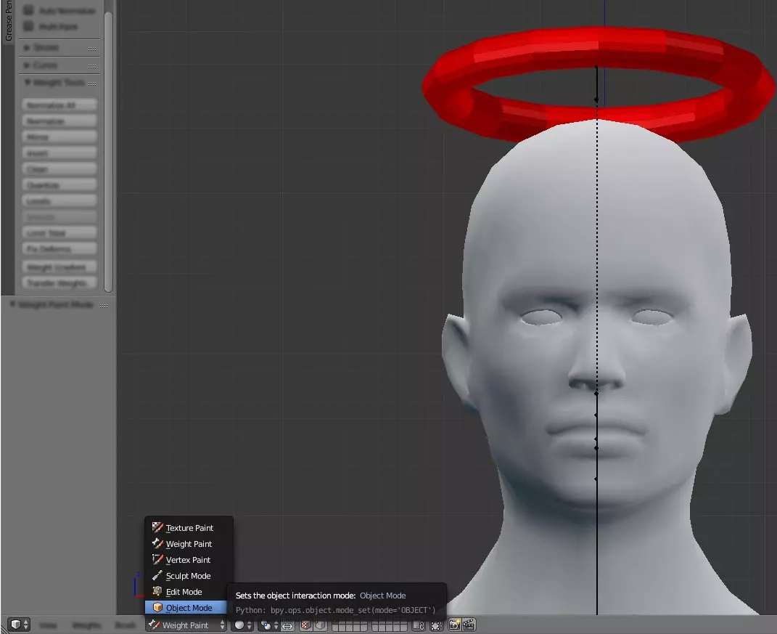This screenshot has width=777, height=634.
Task: Open the Weight Paint mode dropdown
Action: (x=186, y=625)
